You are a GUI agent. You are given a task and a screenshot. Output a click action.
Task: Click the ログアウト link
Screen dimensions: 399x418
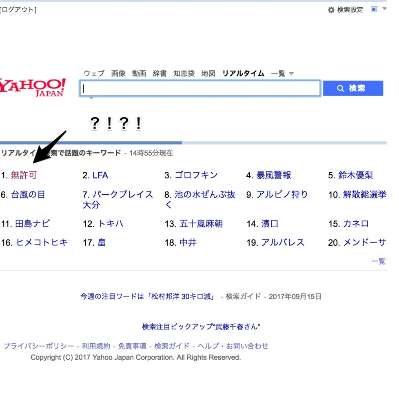(18, 10)
